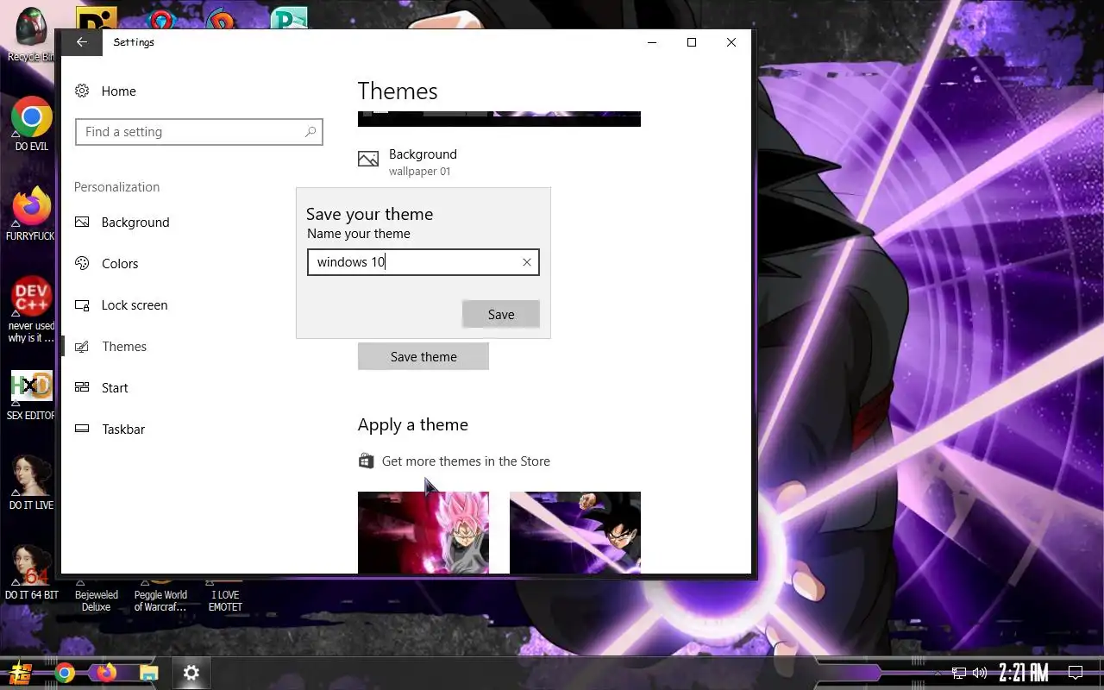Open Start settings page
The image size is (1104, 690).
[x=101, y=388]
